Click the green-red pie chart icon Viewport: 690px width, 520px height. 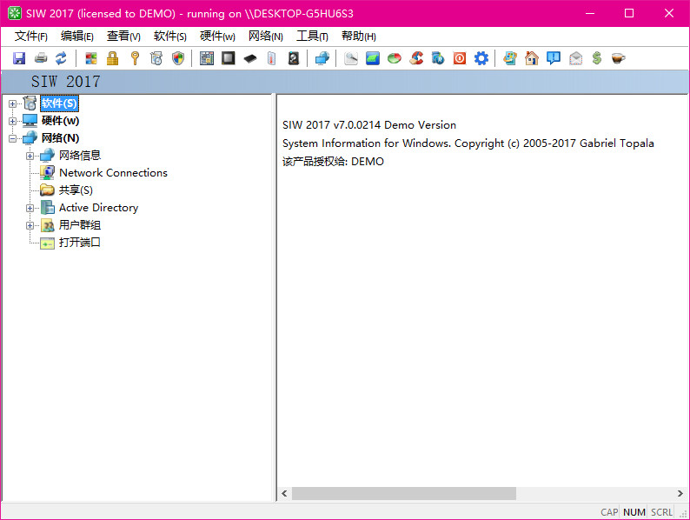coord(395,58)
